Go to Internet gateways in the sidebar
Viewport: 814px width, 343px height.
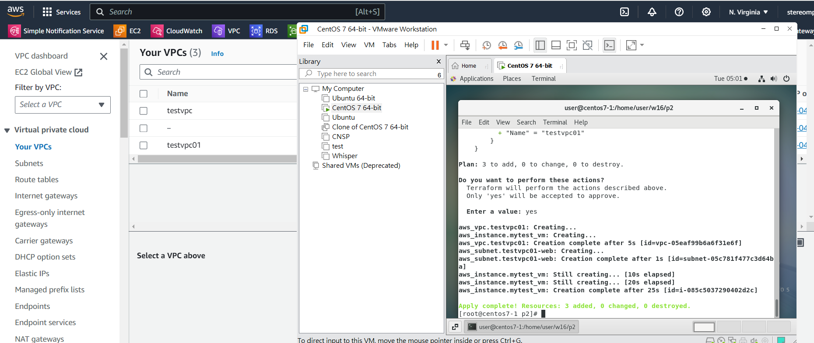(x=46, y=196)
